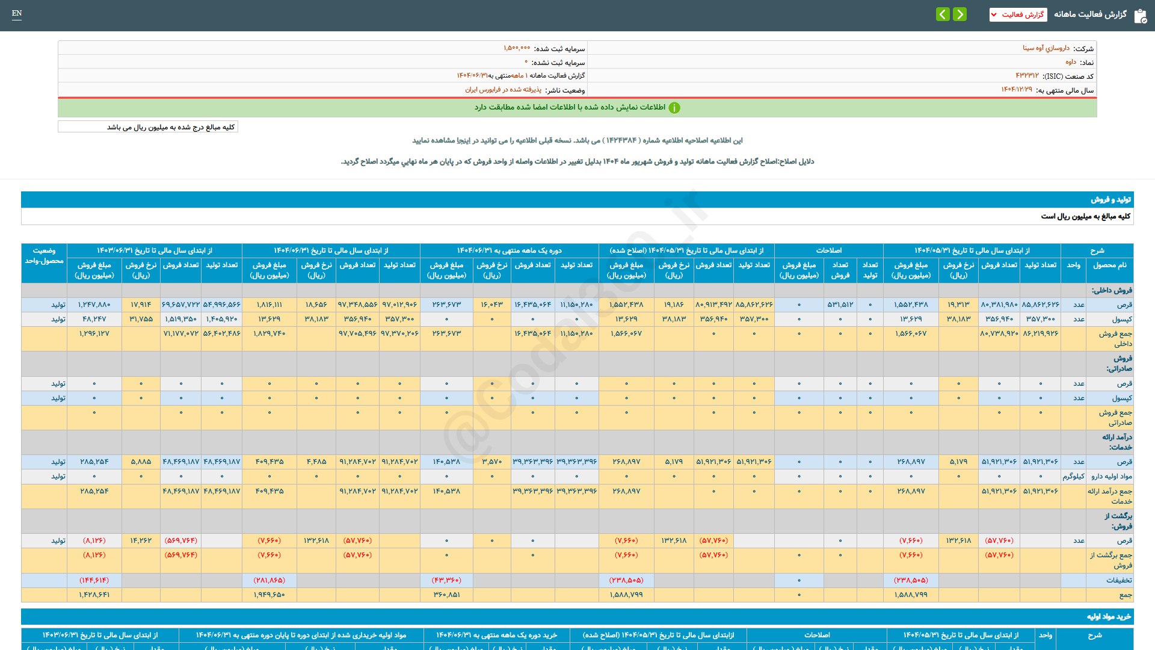Click the clipboard report icon in header
The image size is (1155, 650).
(x=1140, y=16)
